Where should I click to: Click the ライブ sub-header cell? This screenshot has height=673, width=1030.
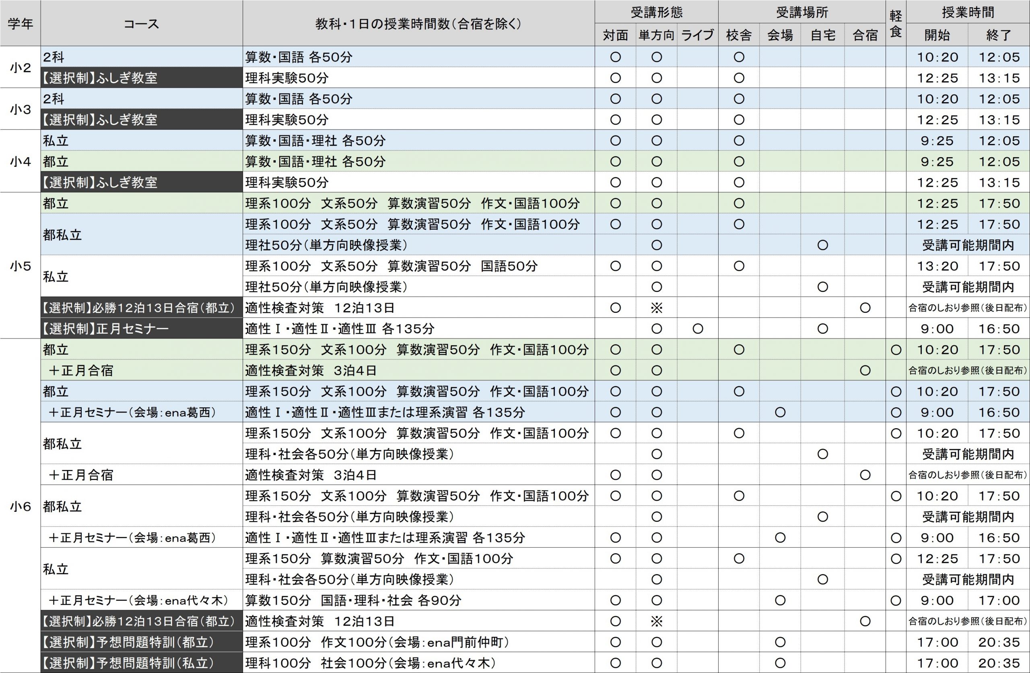[697, 35]
